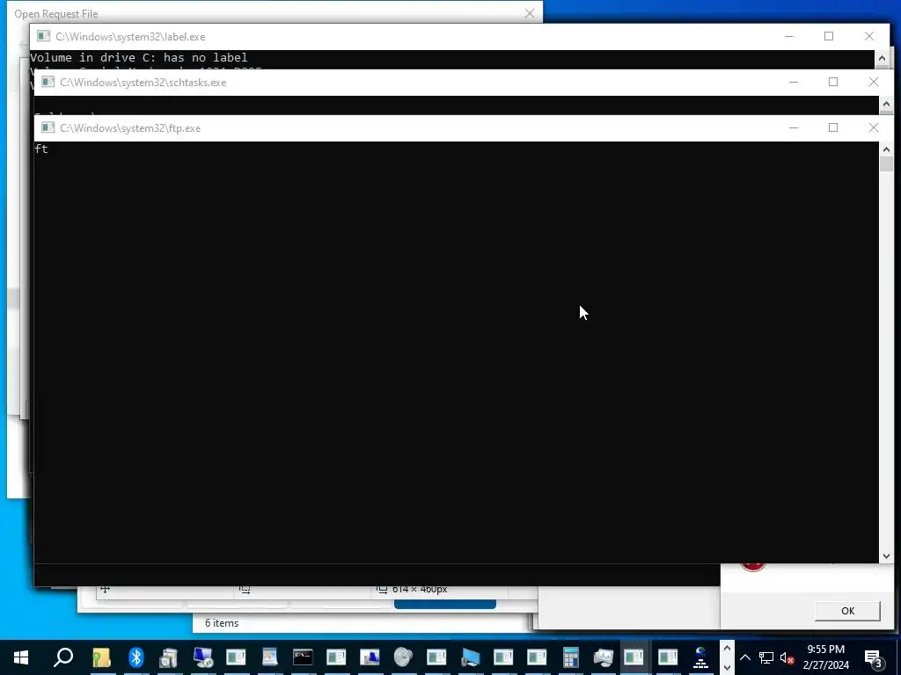
Task: Open the network globe taskbar icon
Action: 700,657
